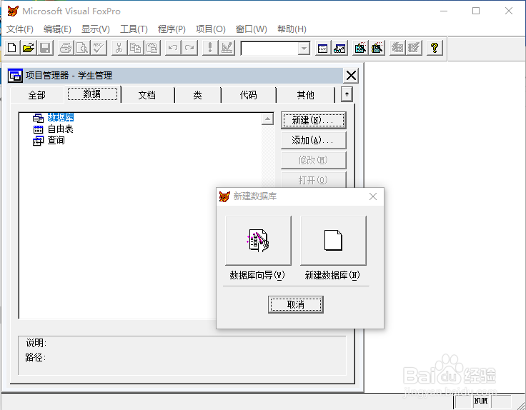
Task: Open the Command Window toolbar icon
Action: 323,49
